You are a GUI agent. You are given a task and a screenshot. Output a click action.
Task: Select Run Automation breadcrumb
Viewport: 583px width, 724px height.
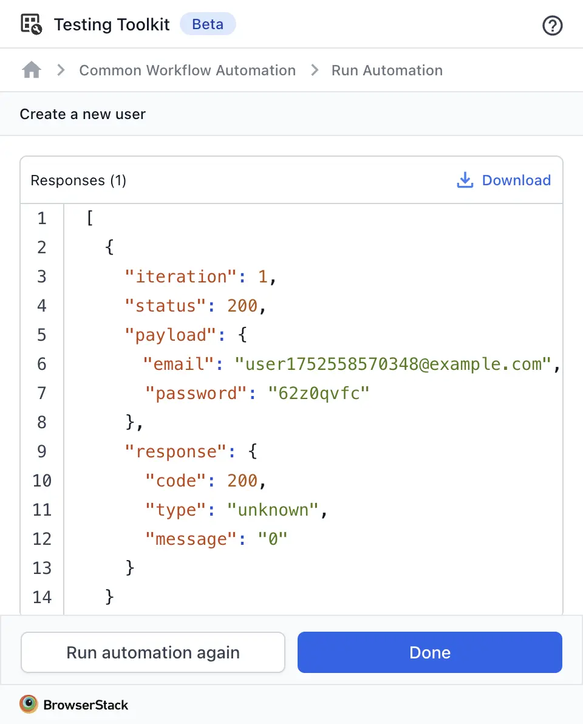(387, 70)
